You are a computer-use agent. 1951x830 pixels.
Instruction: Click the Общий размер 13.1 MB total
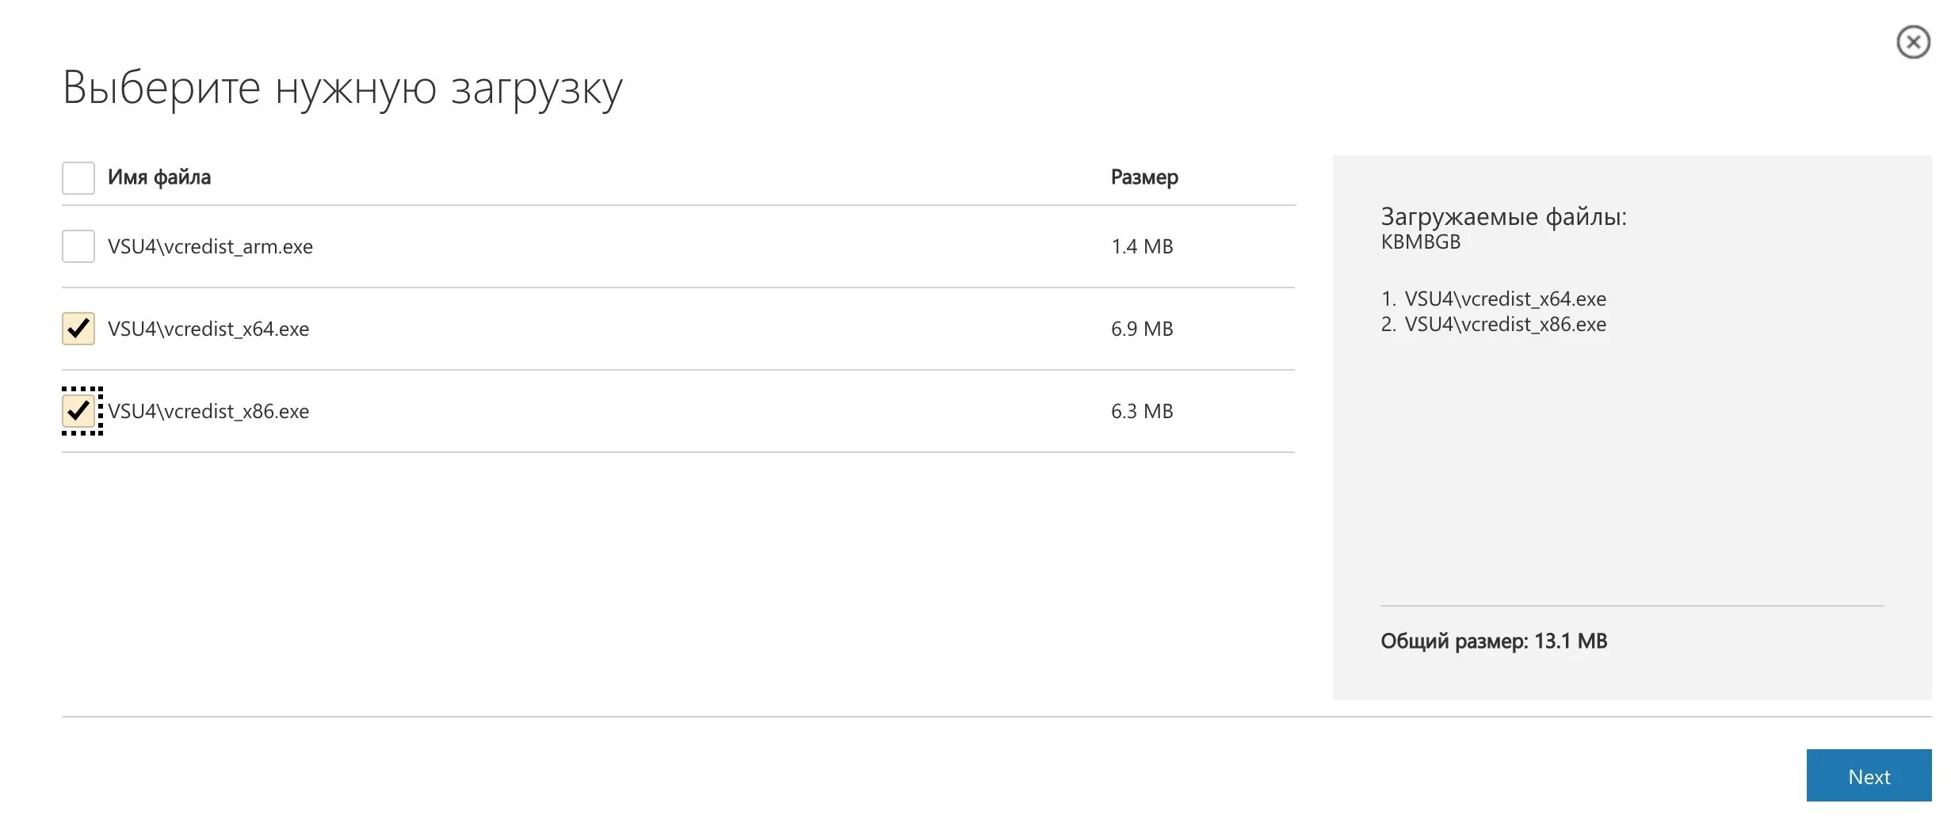click(x=1493, y=642)
